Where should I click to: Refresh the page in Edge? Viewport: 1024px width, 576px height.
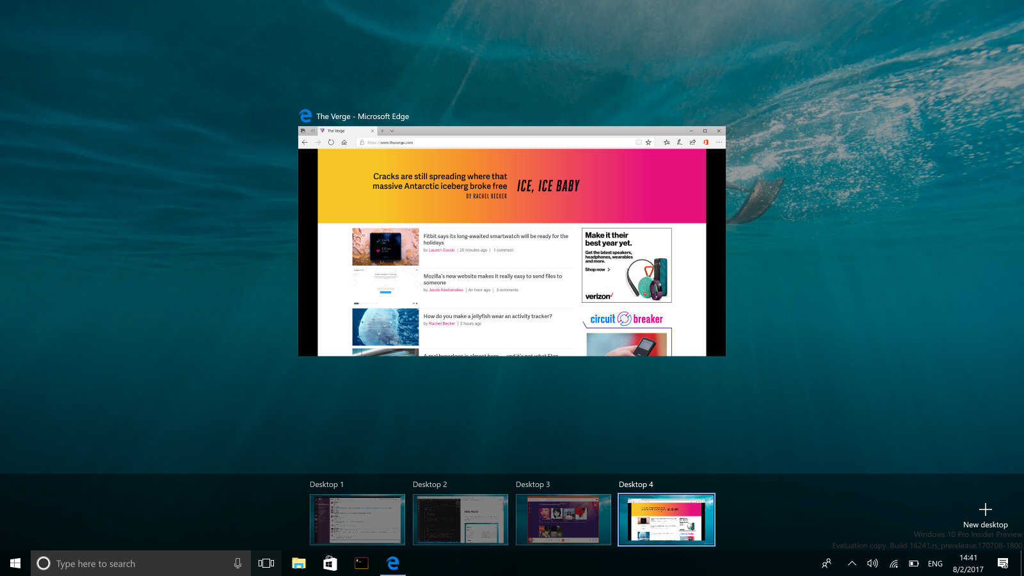coord(331,142)
